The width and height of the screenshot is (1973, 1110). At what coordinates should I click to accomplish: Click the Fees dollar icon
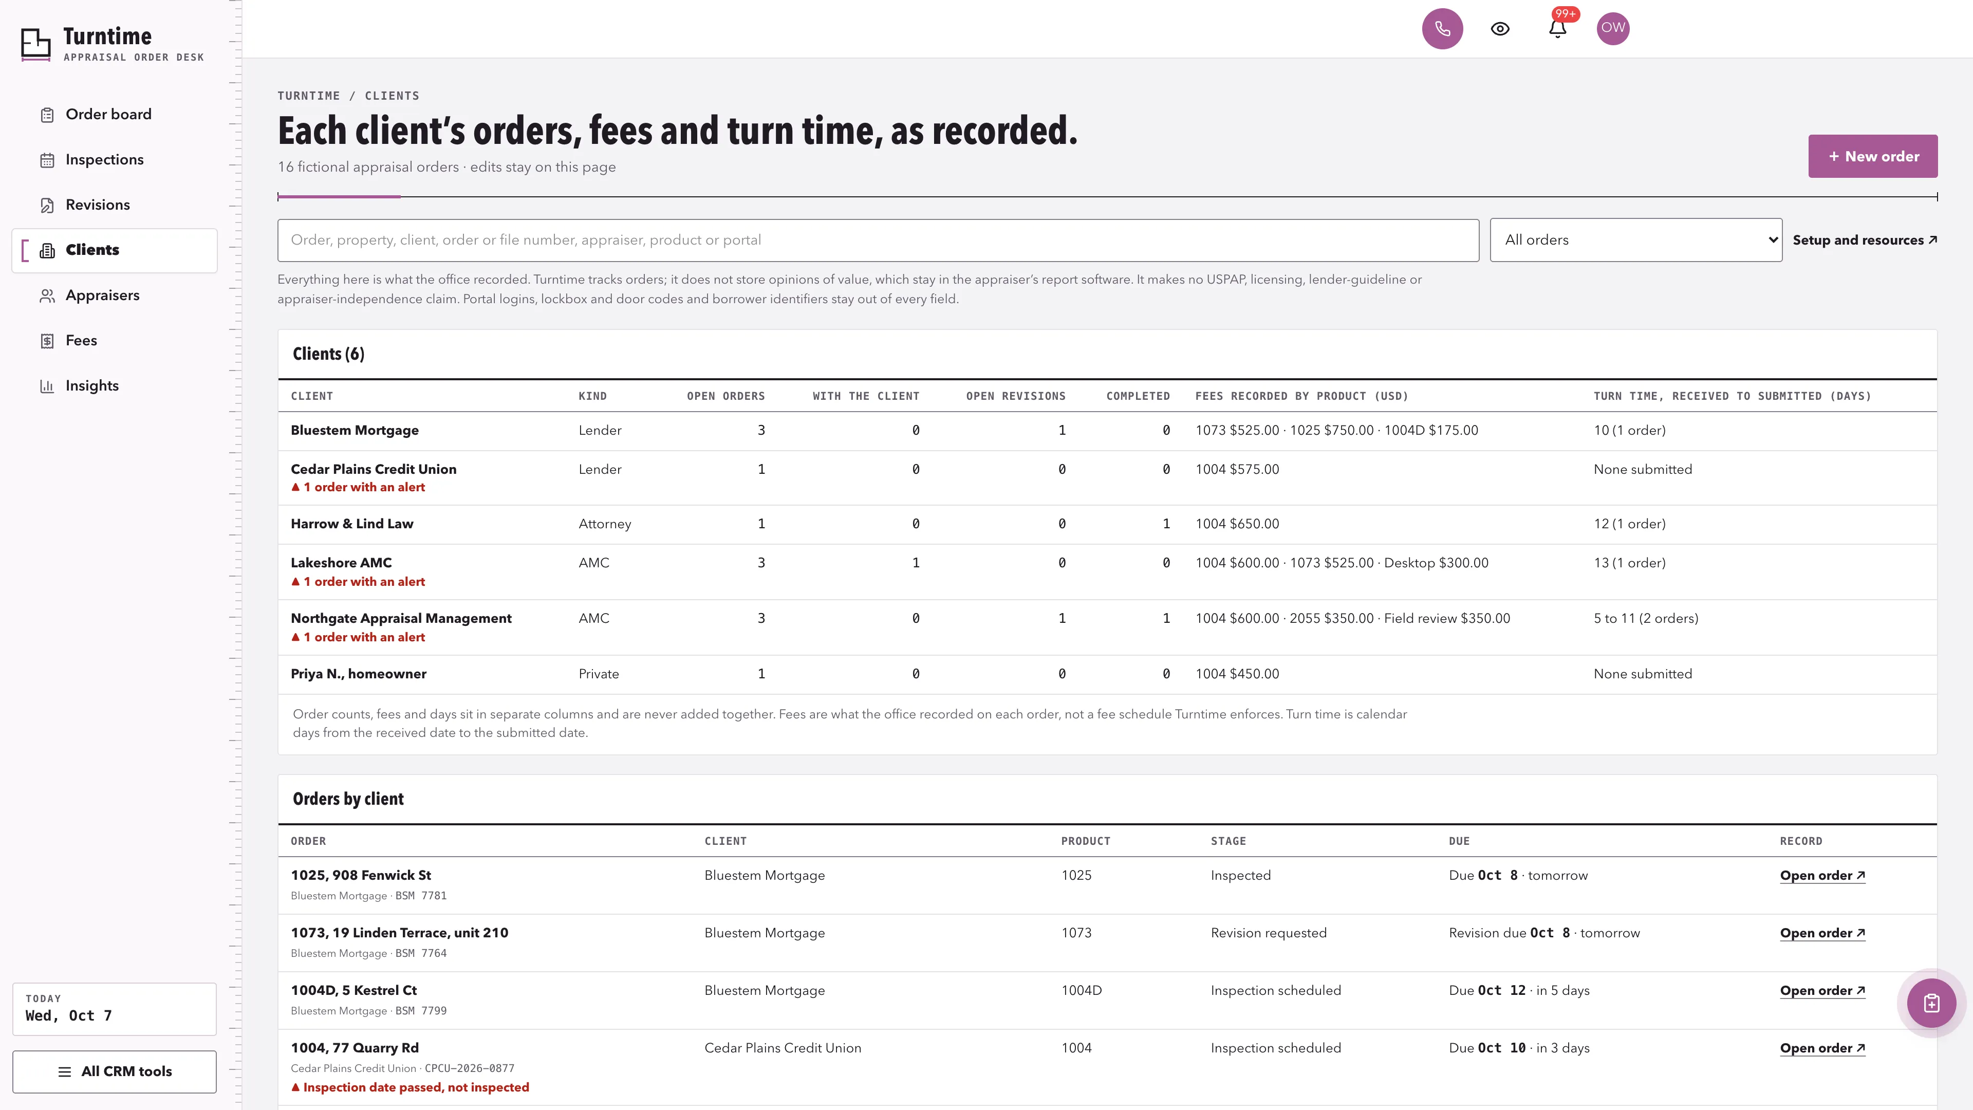click(47, 341)
